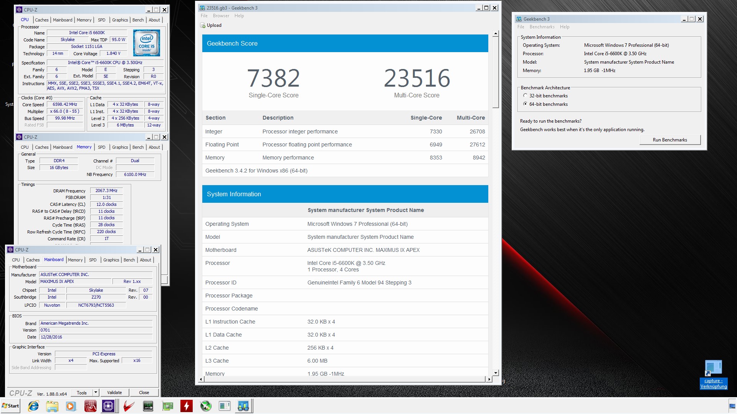
Task: Click the capture - Verknüpfung desktop shortcut
Action: point(714,375)
